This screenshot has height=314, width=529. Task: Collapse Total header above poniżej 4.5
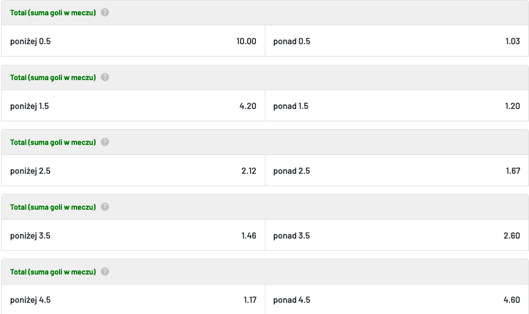[265, 272]
